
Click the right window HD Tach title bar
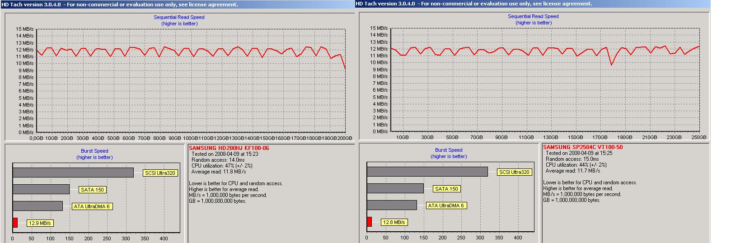[x=532, y=4]
